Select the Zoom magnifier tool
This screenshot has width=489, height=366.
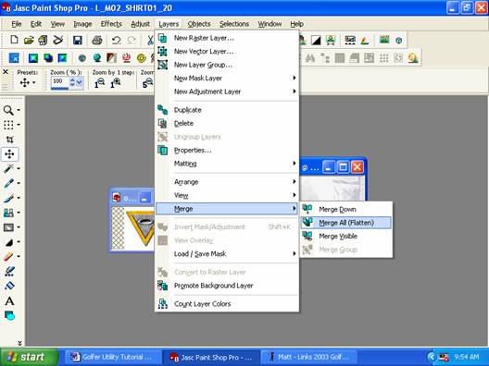(x=8, y=110)
